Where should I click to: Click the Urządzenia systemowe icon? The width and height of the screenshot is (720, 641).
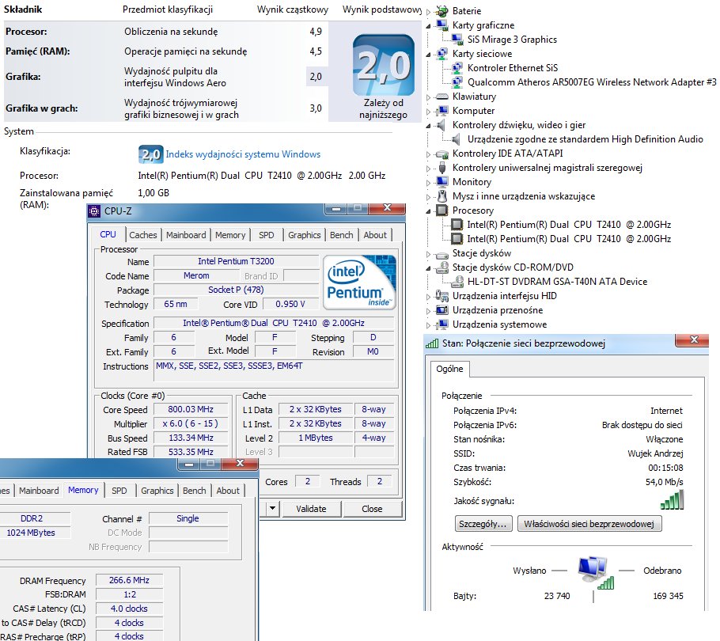point(441,324)
